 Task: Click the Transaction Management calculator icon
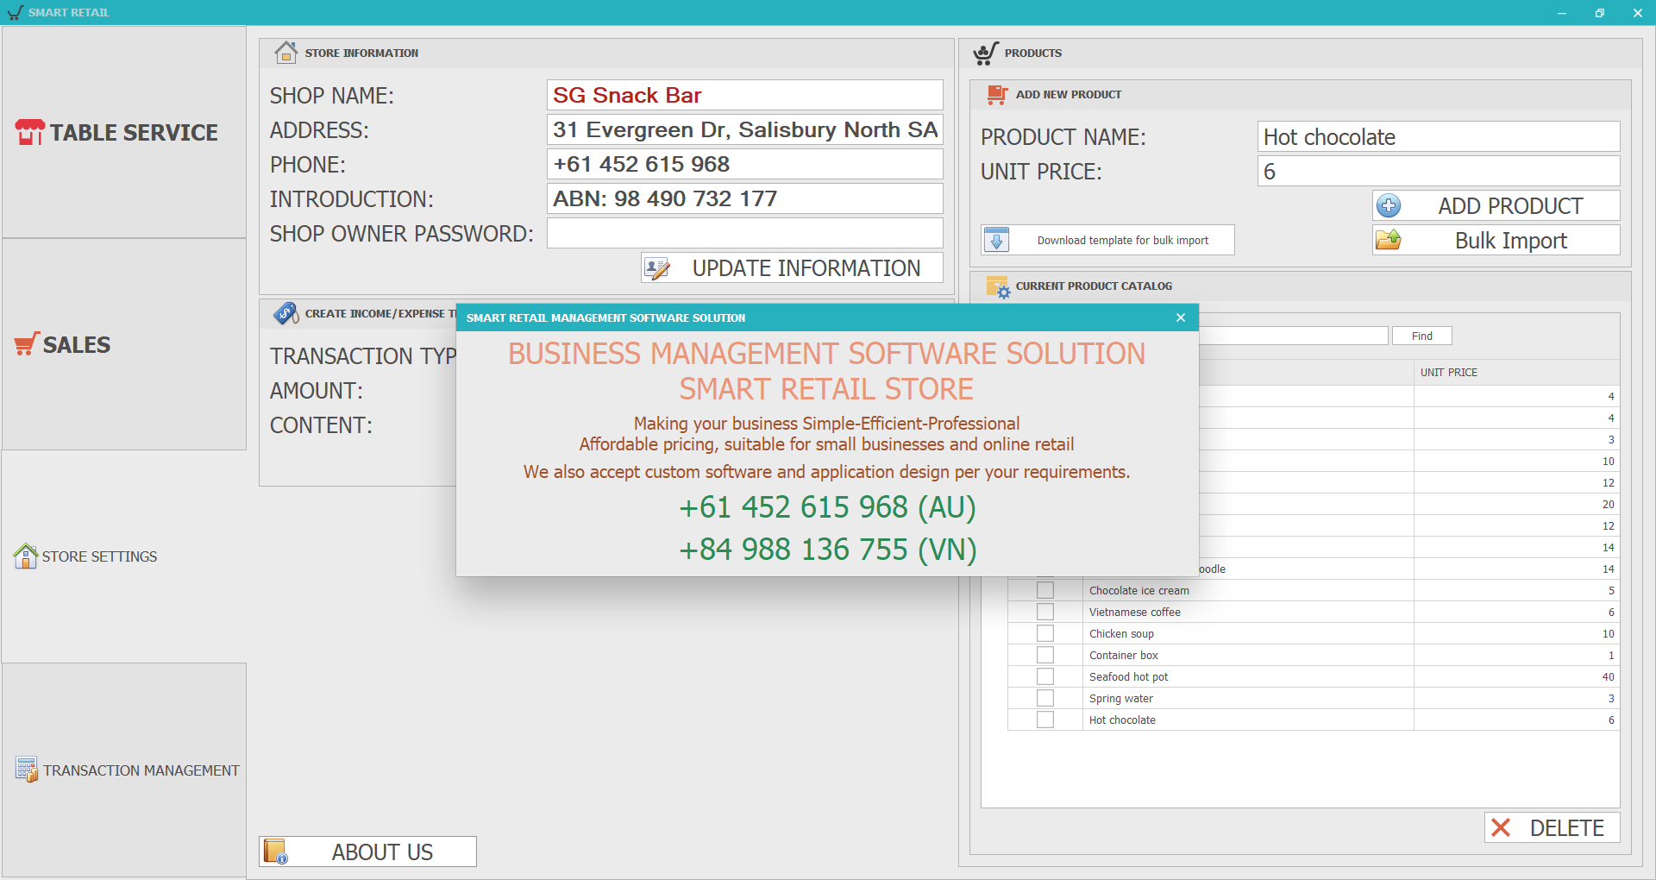coord(27,770)
